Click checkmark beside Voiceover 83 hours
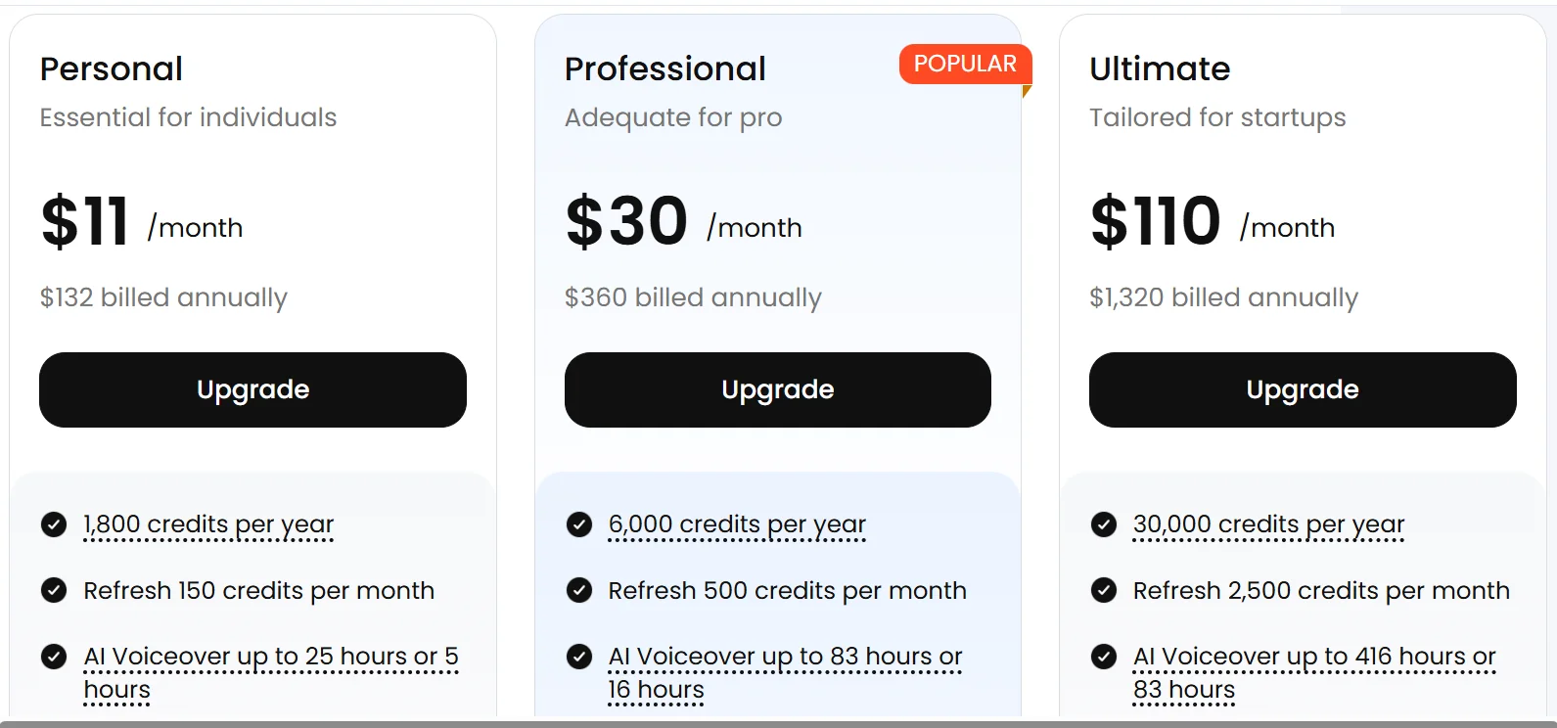Screen dimensions: 1557x728 coord(579,657)
